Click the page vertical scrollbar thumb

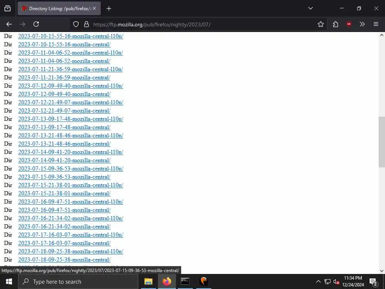coord(382,142)
